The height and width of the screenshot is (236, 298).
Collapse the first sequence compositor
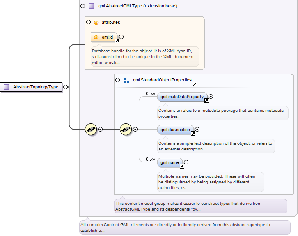100,130
